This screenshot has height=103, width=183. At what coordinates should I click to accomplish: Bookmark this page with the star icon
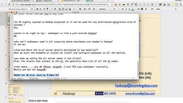112,5
